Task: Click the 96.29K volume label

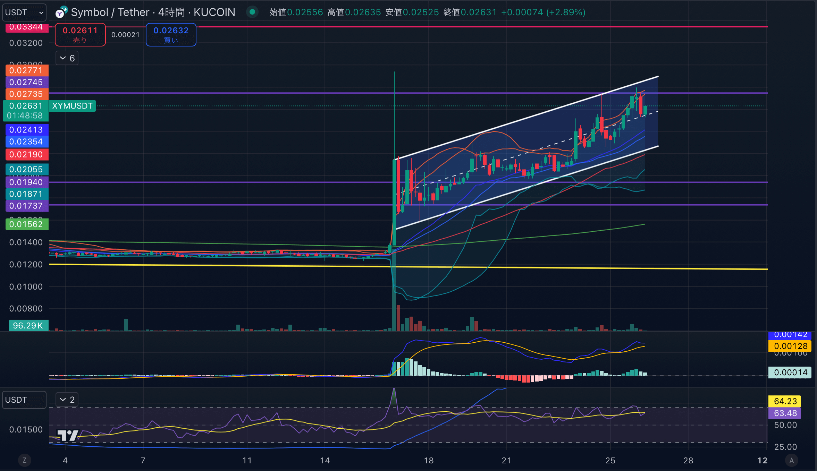Action: pos(28,325)
